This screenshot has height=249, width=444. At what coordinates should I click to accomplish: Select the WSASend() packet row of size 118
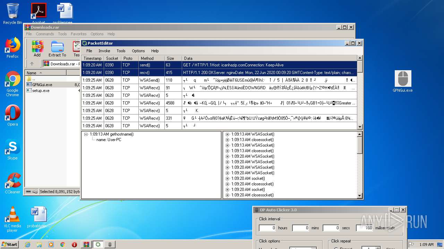coord(219,80)
